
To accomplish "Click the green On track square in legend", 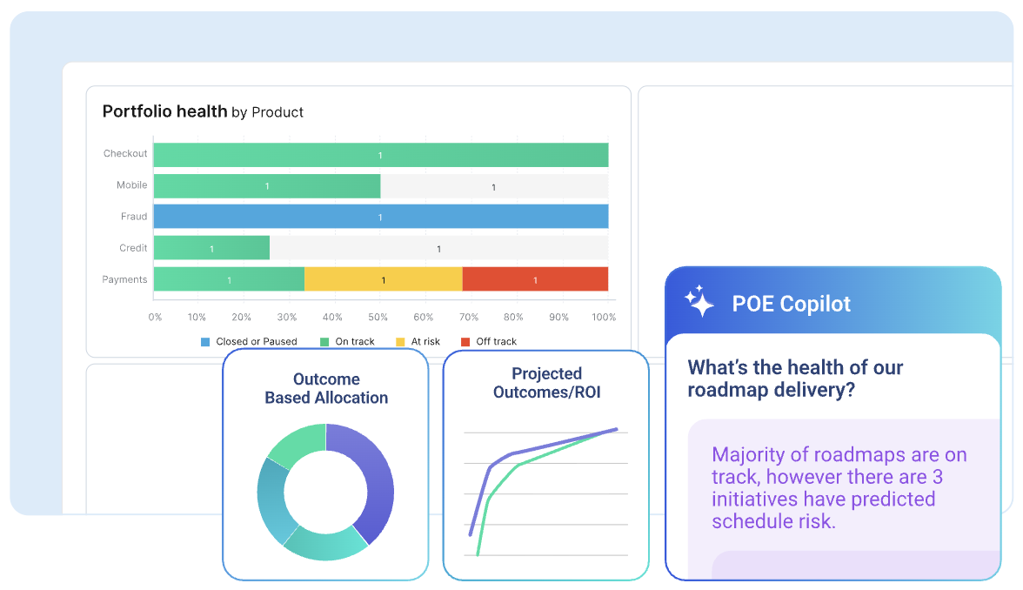I will pyautogui.click(x=323, y=340).
